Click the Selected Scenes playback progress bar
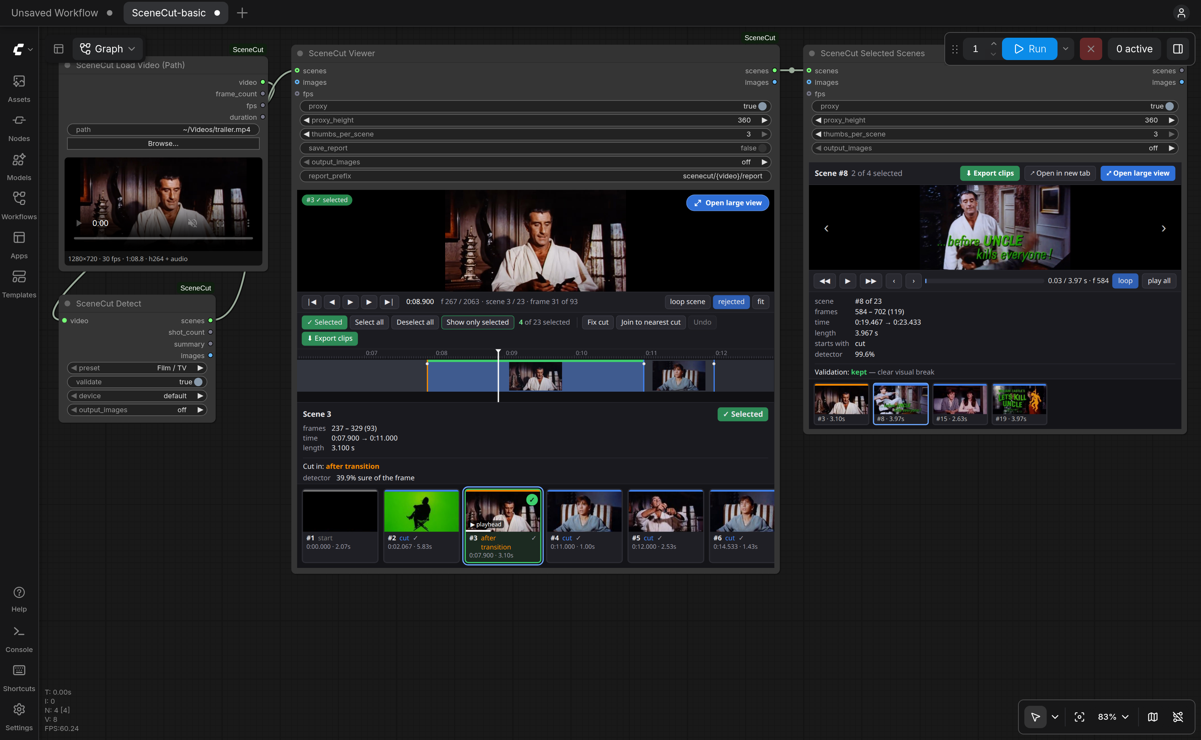Viewport: 1201px width, 740px height. coord(984,281)
